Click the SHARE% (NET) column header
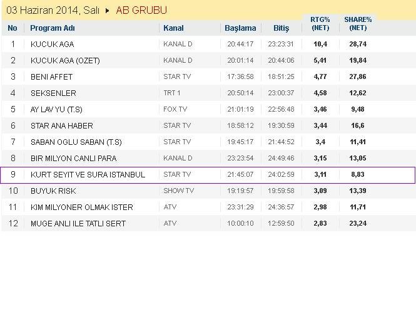Screen dimensions: 416x321 [x=358, y=24]
